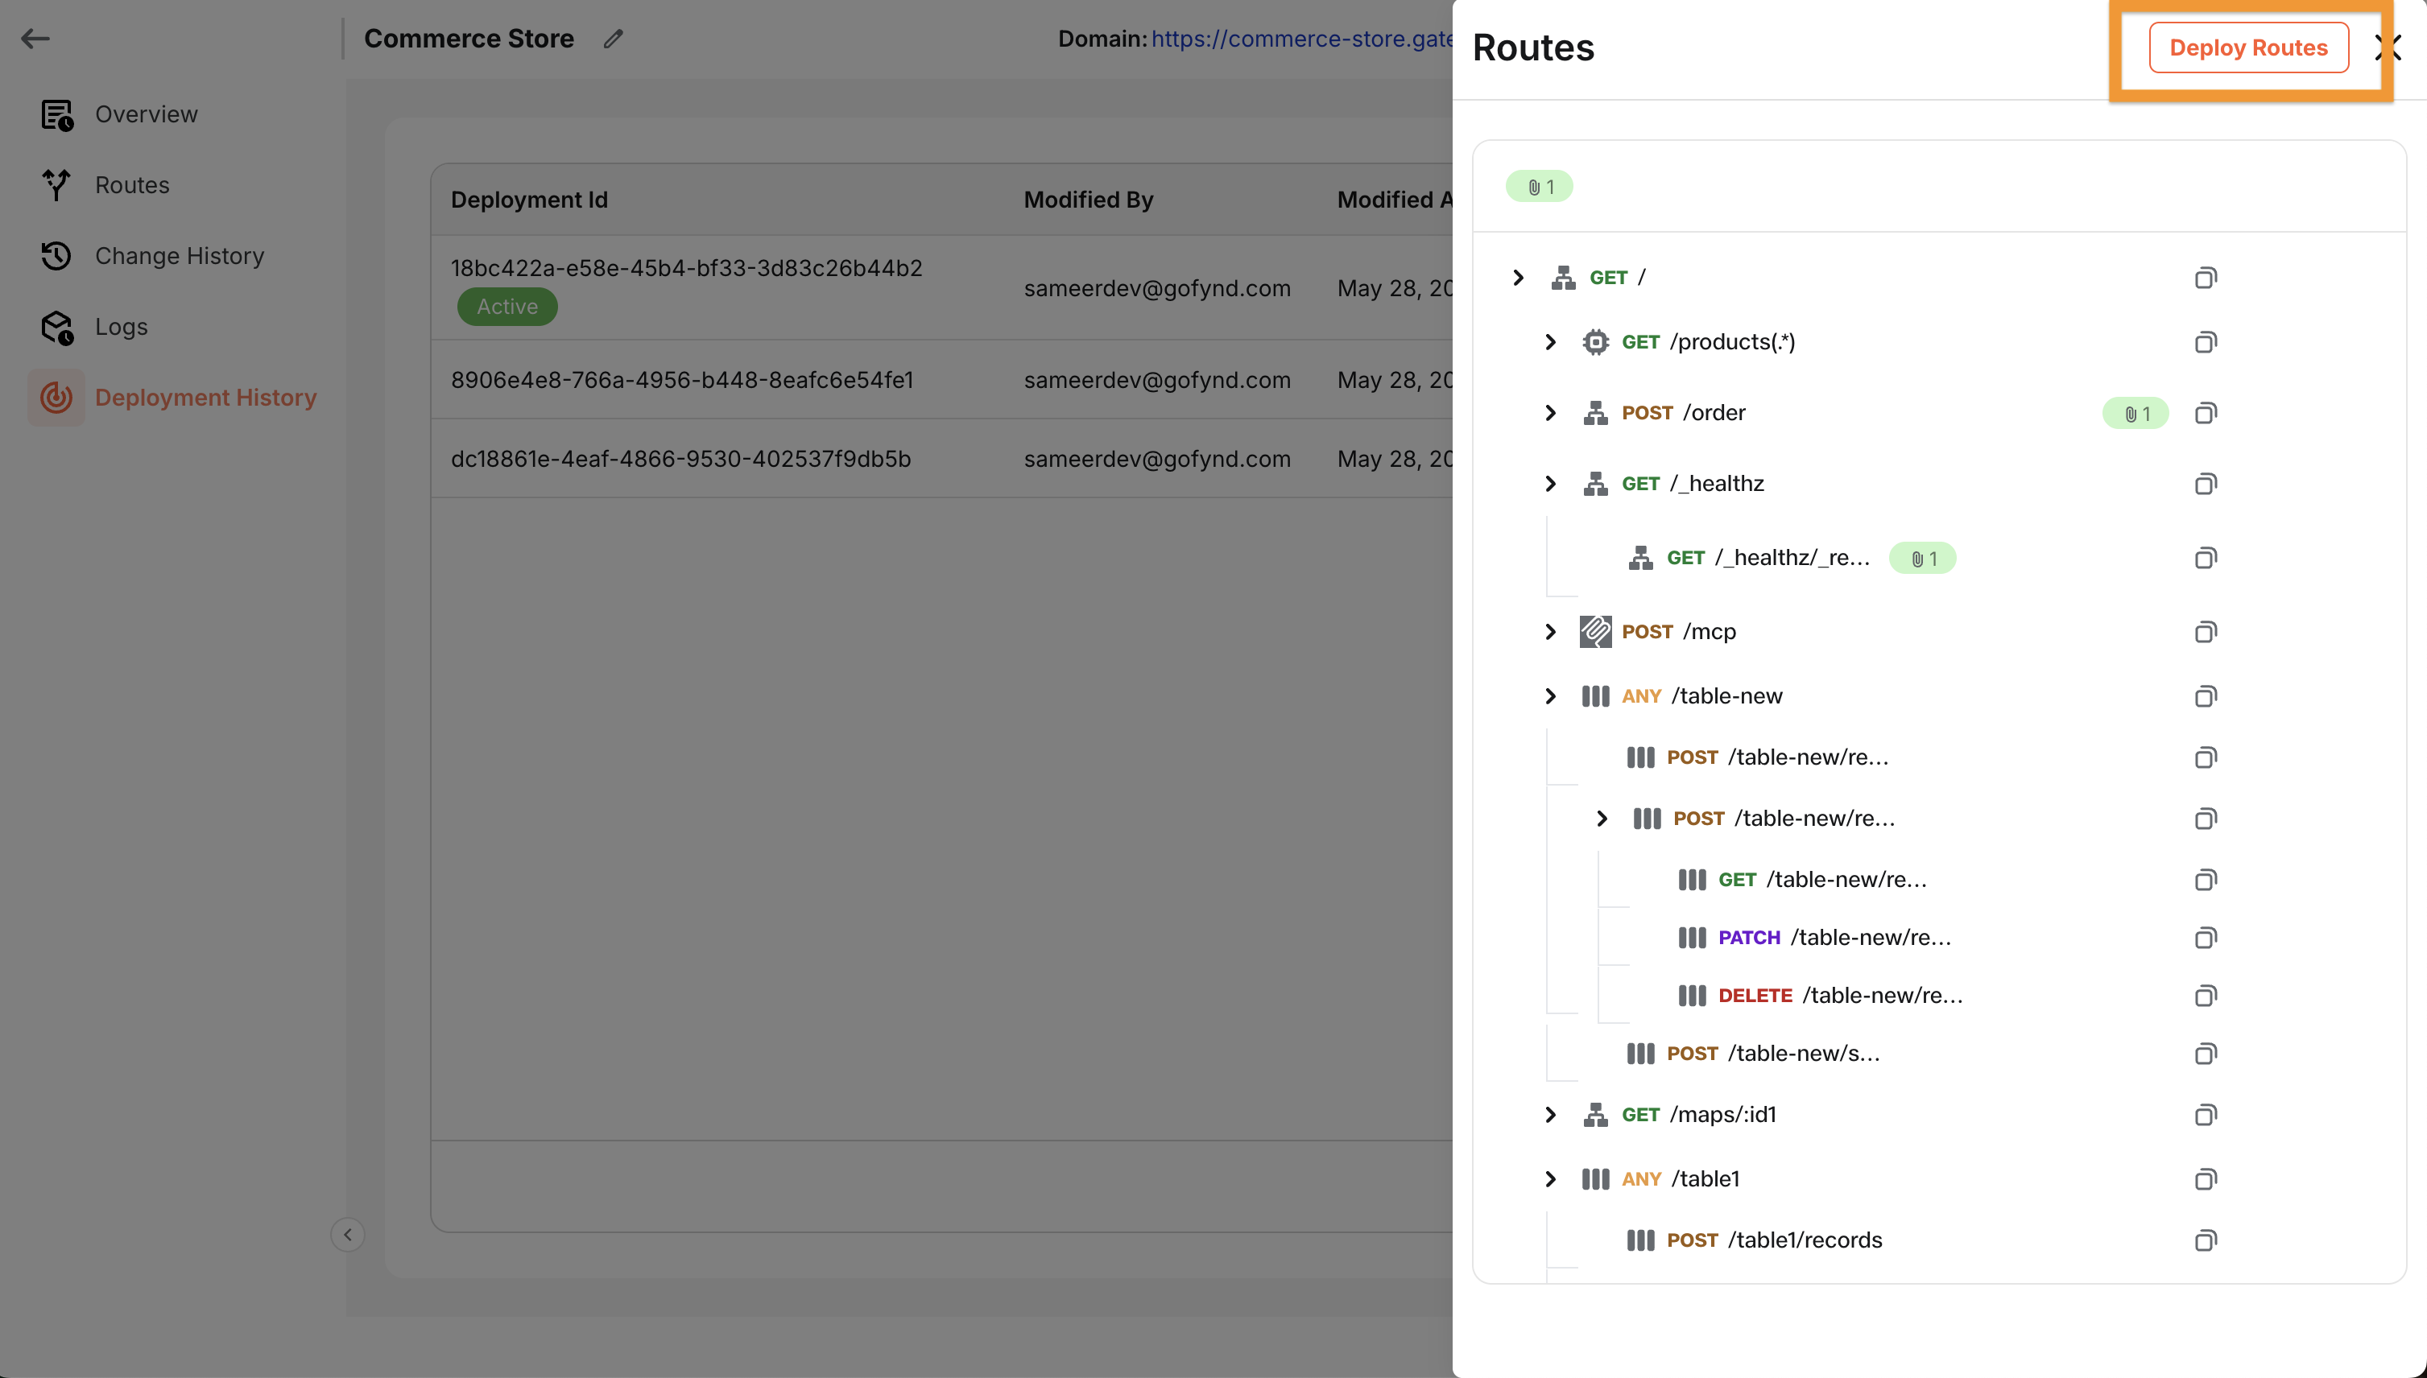Screen dimensions: 2427x1378
Task: Select the PATCH /table-new/re... route
Action: click(x=1834, y=937)
